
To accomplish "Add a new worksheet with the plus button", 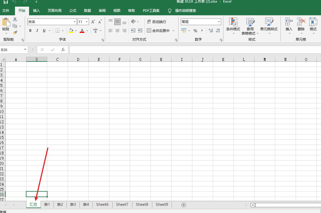I will point(183,204).
